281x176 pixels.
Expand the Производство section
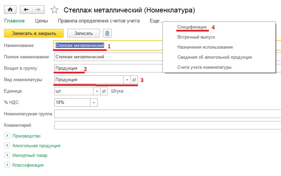click(7, 136)
